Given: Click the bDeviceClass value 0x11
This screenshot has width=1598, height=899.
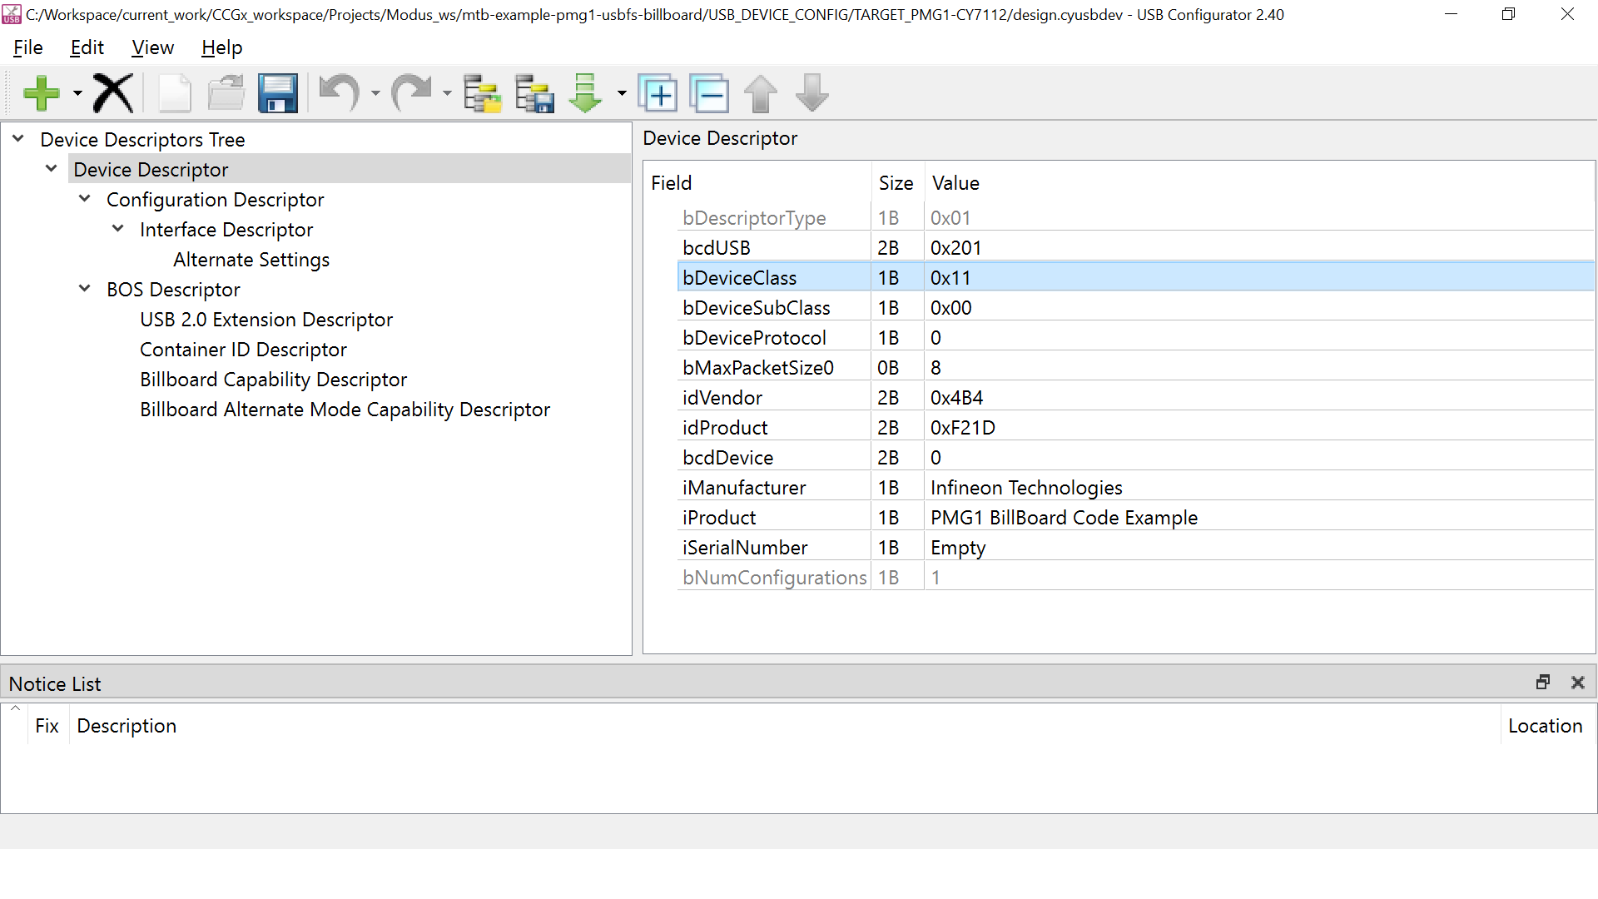Looking at the screenshot, I should tap(950, 278).
